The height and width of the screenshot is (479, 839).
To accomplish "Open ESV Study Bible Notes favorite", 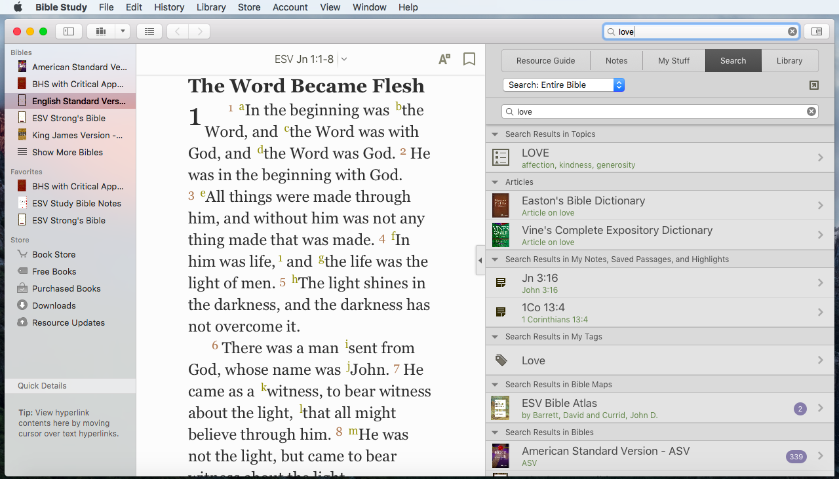I will 70,203.
